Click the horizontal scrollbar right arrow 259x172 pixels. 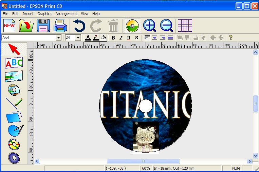[x=249, y=161]
